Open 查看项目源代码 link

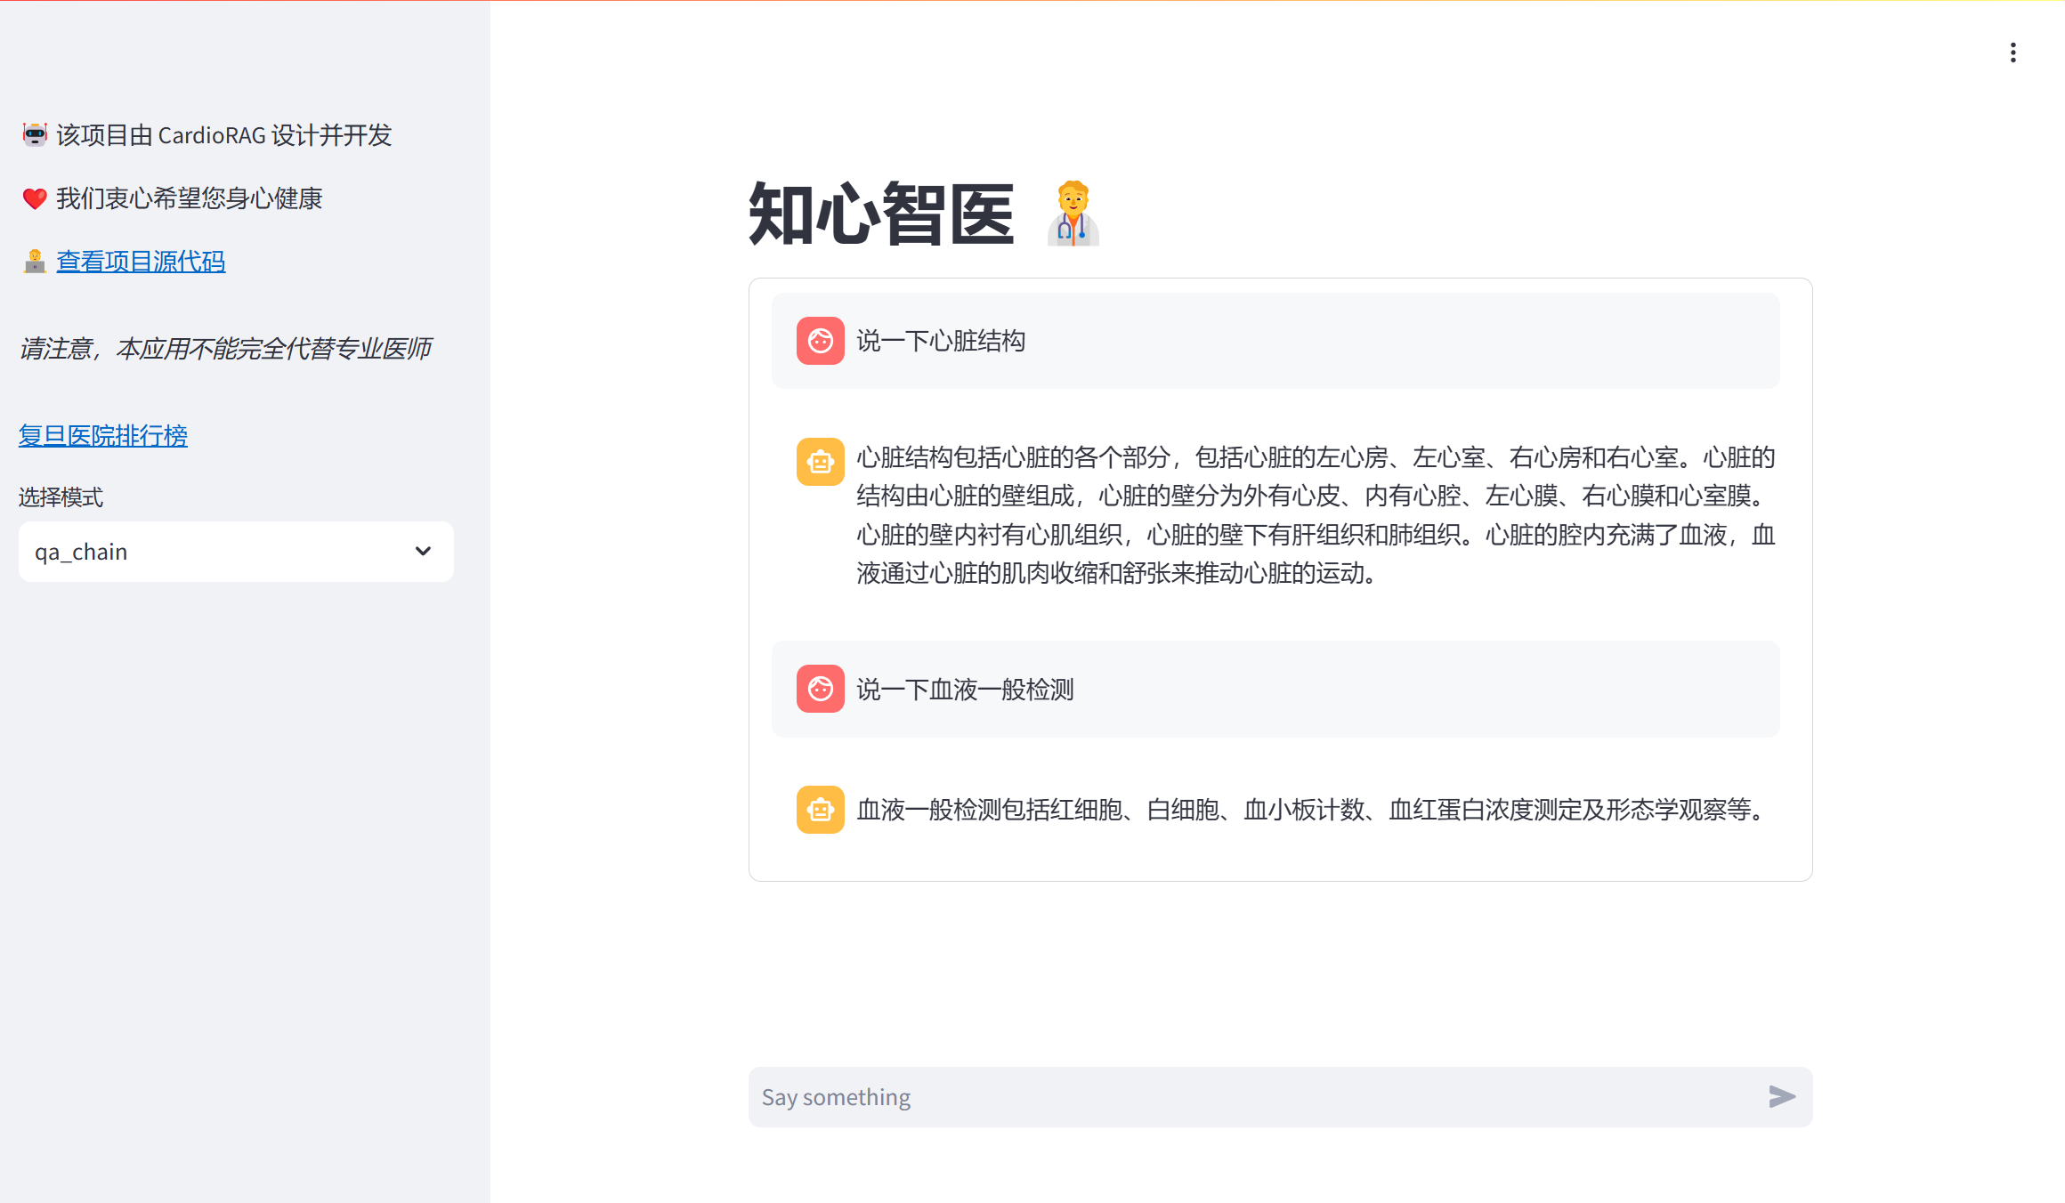point(141,262)
